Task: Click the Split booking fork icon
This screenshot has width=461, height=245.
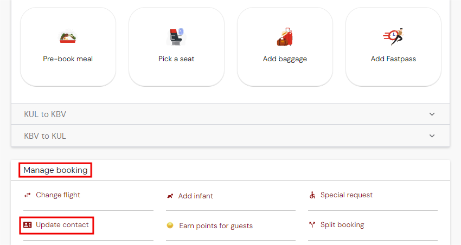Action: pos(312,225)
